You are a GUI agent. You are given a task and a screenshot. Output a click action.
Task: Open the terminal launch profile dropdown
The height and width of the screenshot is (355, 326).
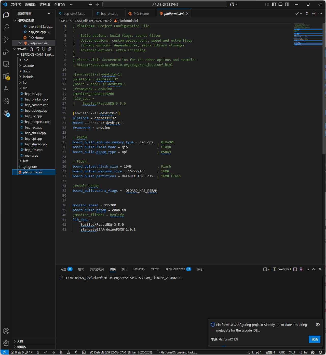(x=269, y=269)
